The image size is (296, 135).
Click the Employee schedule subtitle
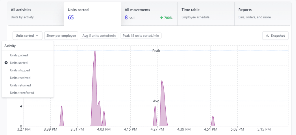[x=195, y=17]
